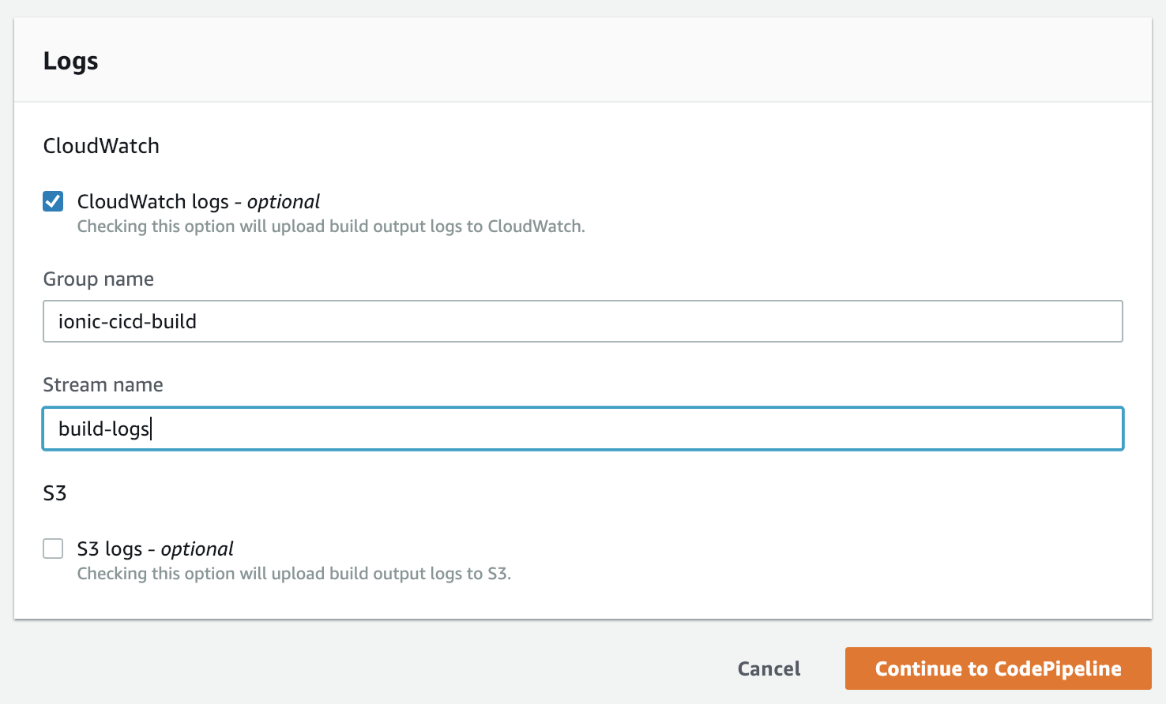1166x704 pixels.
Task: Enable the S3 logs checkbox
Action: pos(53,549)
